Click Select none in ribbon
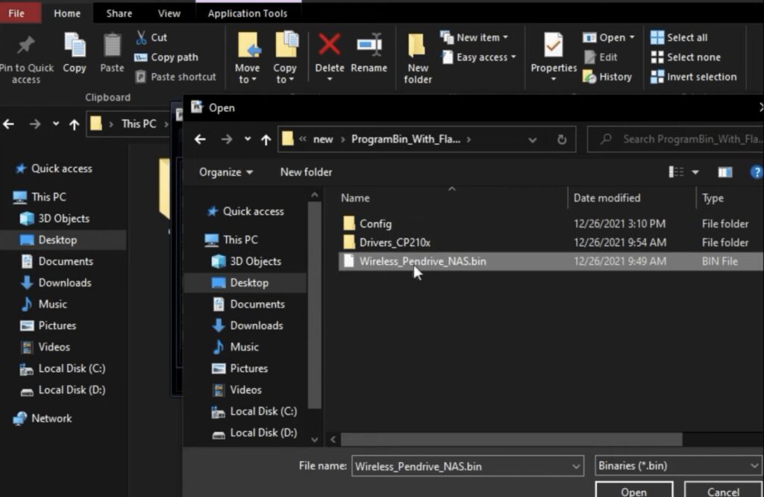764x497 pixels. coord(686,57)
